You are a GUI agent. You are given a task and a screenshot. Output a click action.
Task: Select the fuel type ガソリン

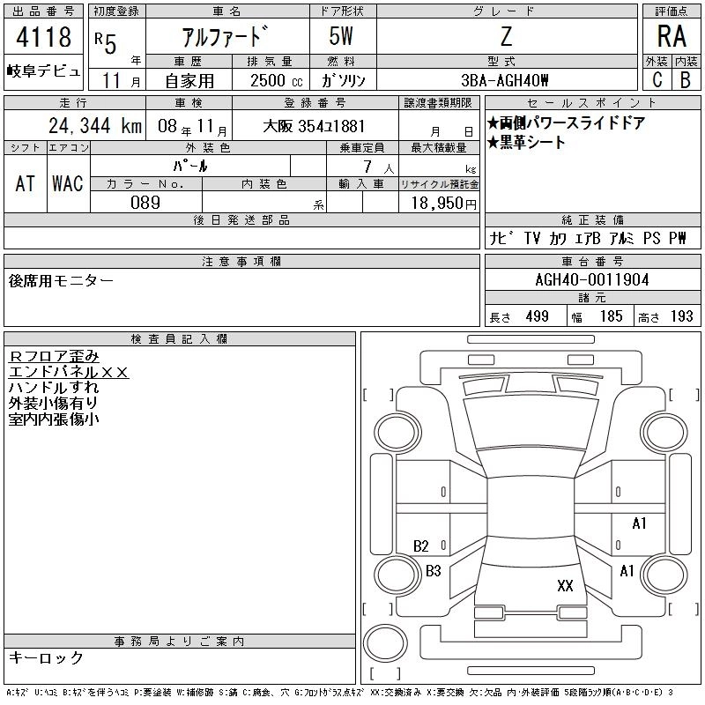(x=344, y=81)
